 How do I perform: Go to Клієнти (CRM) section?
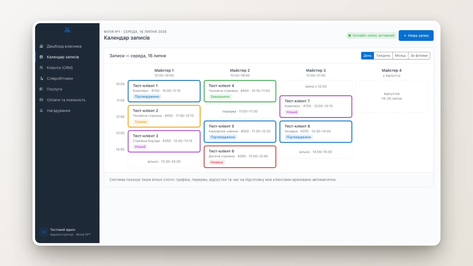[67, 68]
